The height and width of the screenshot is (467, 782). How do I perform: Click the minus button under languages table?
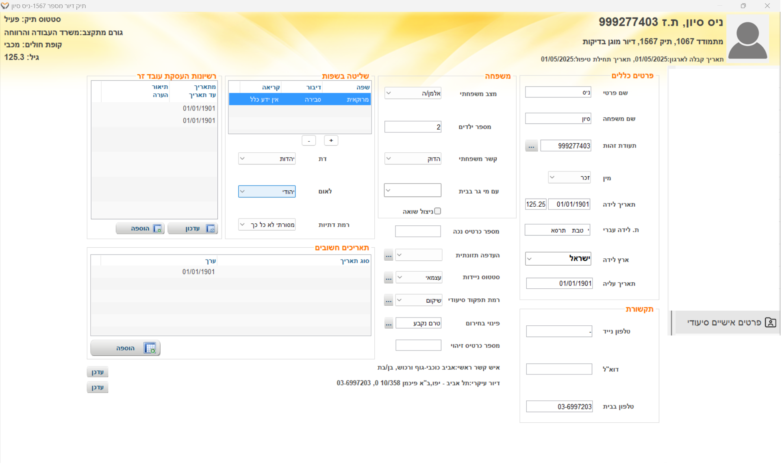coord(309,141)
